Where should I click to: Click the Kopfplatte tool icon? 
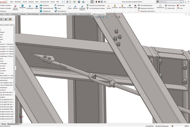[x=23, y=6]
